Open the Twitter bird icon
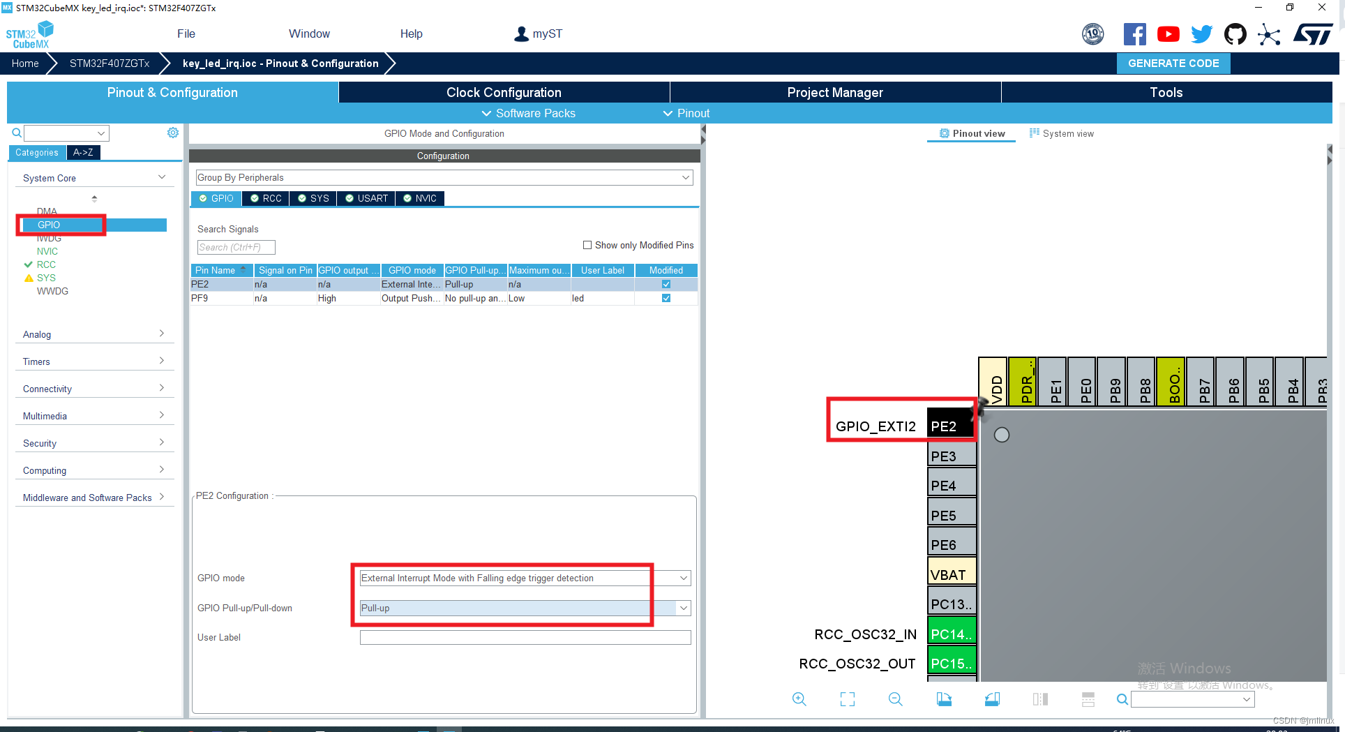This screenshot has width=1345, height=732. pos(1202,34)
